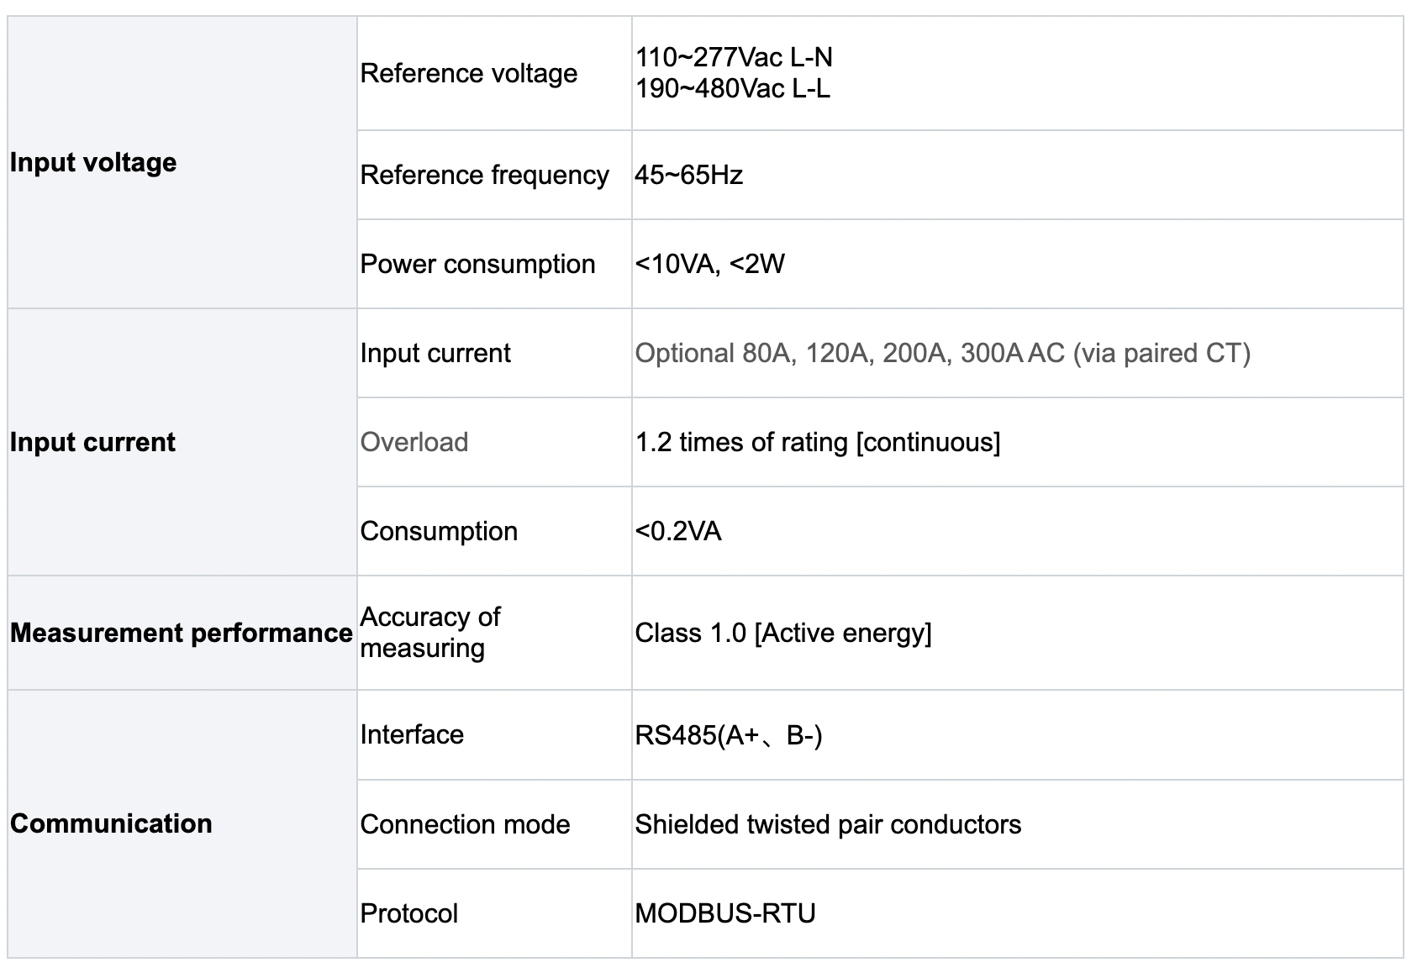Click the Reference voltage label
Screen dimensions: 1412x973
[x=468, y=73]
